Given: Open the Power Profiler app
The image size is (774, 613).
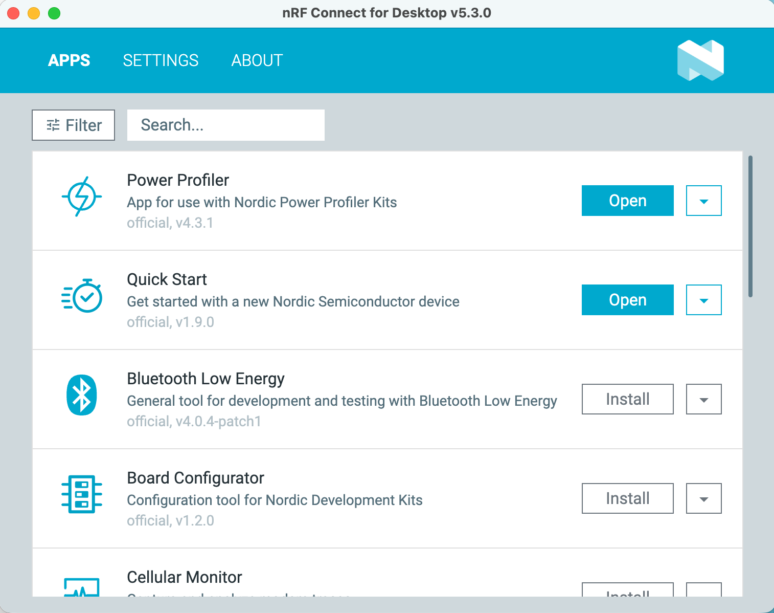Looking at the screenshot, I should pyautogui.click(x=628, y=201).
